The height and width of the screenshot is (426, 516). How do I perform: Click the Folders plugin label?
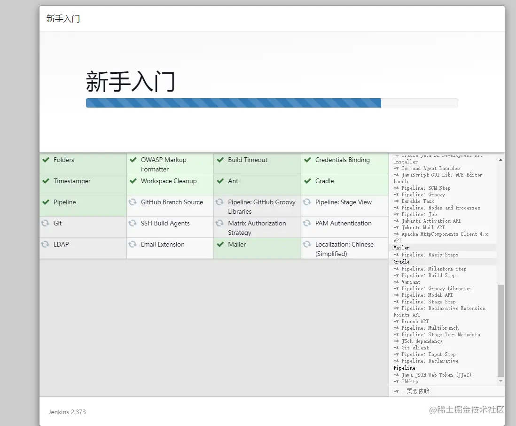click(64, 160)
